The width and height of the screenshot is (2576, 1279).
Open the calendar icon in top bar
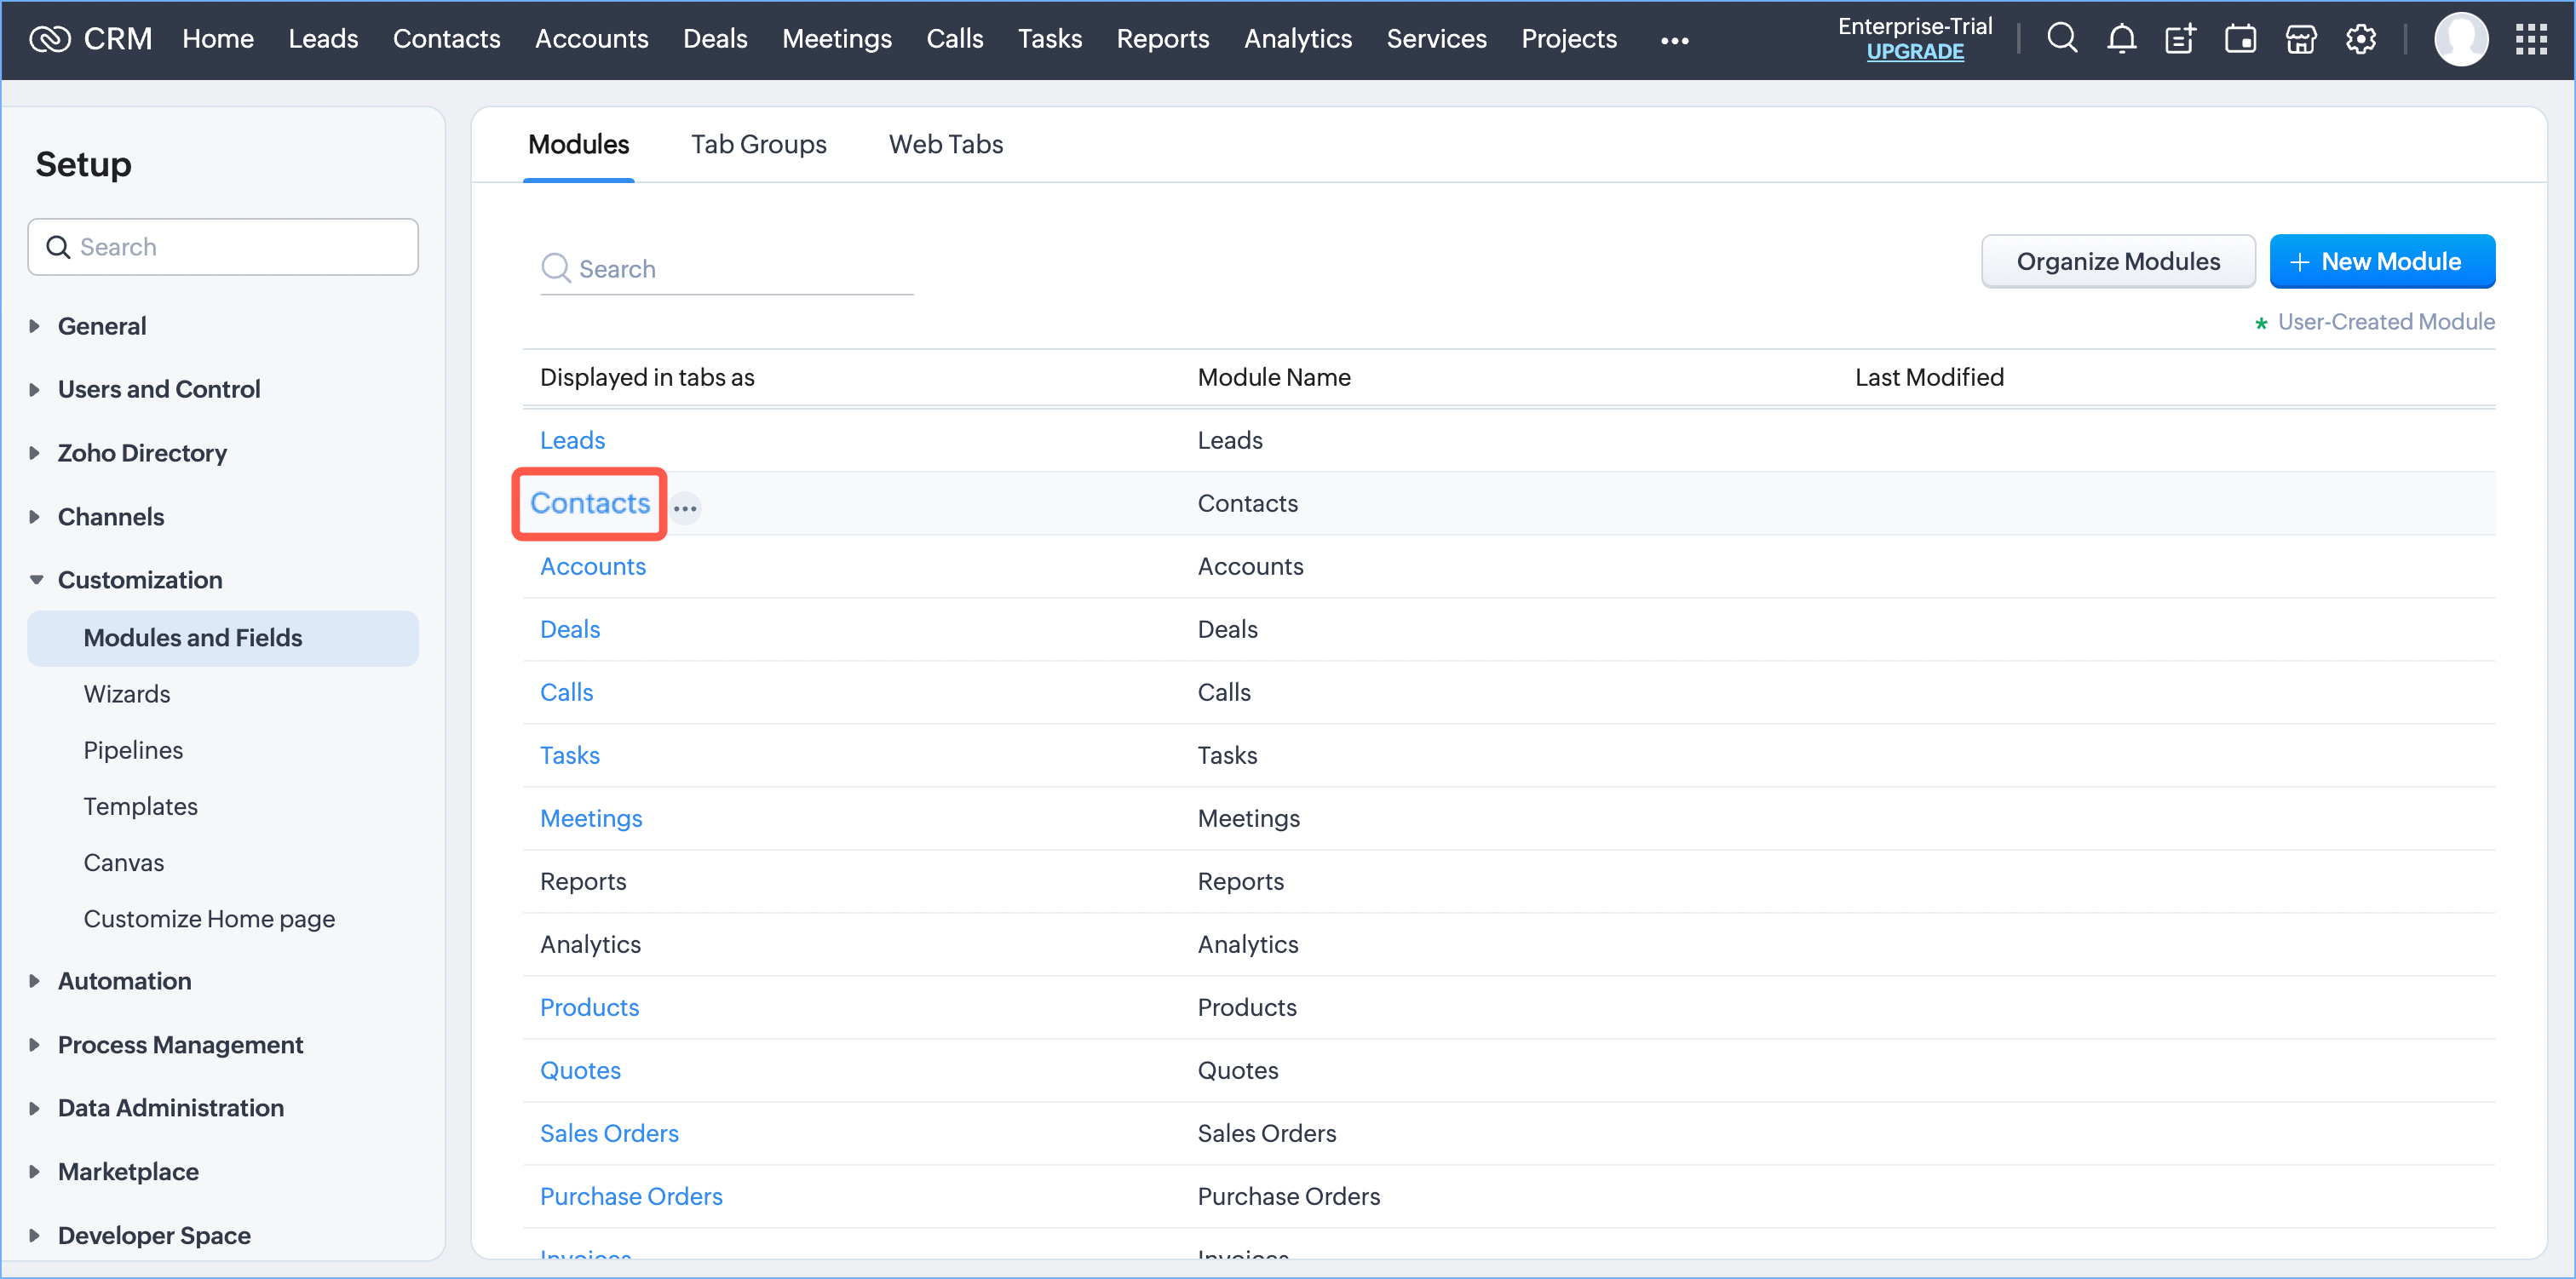[2240, 39]
